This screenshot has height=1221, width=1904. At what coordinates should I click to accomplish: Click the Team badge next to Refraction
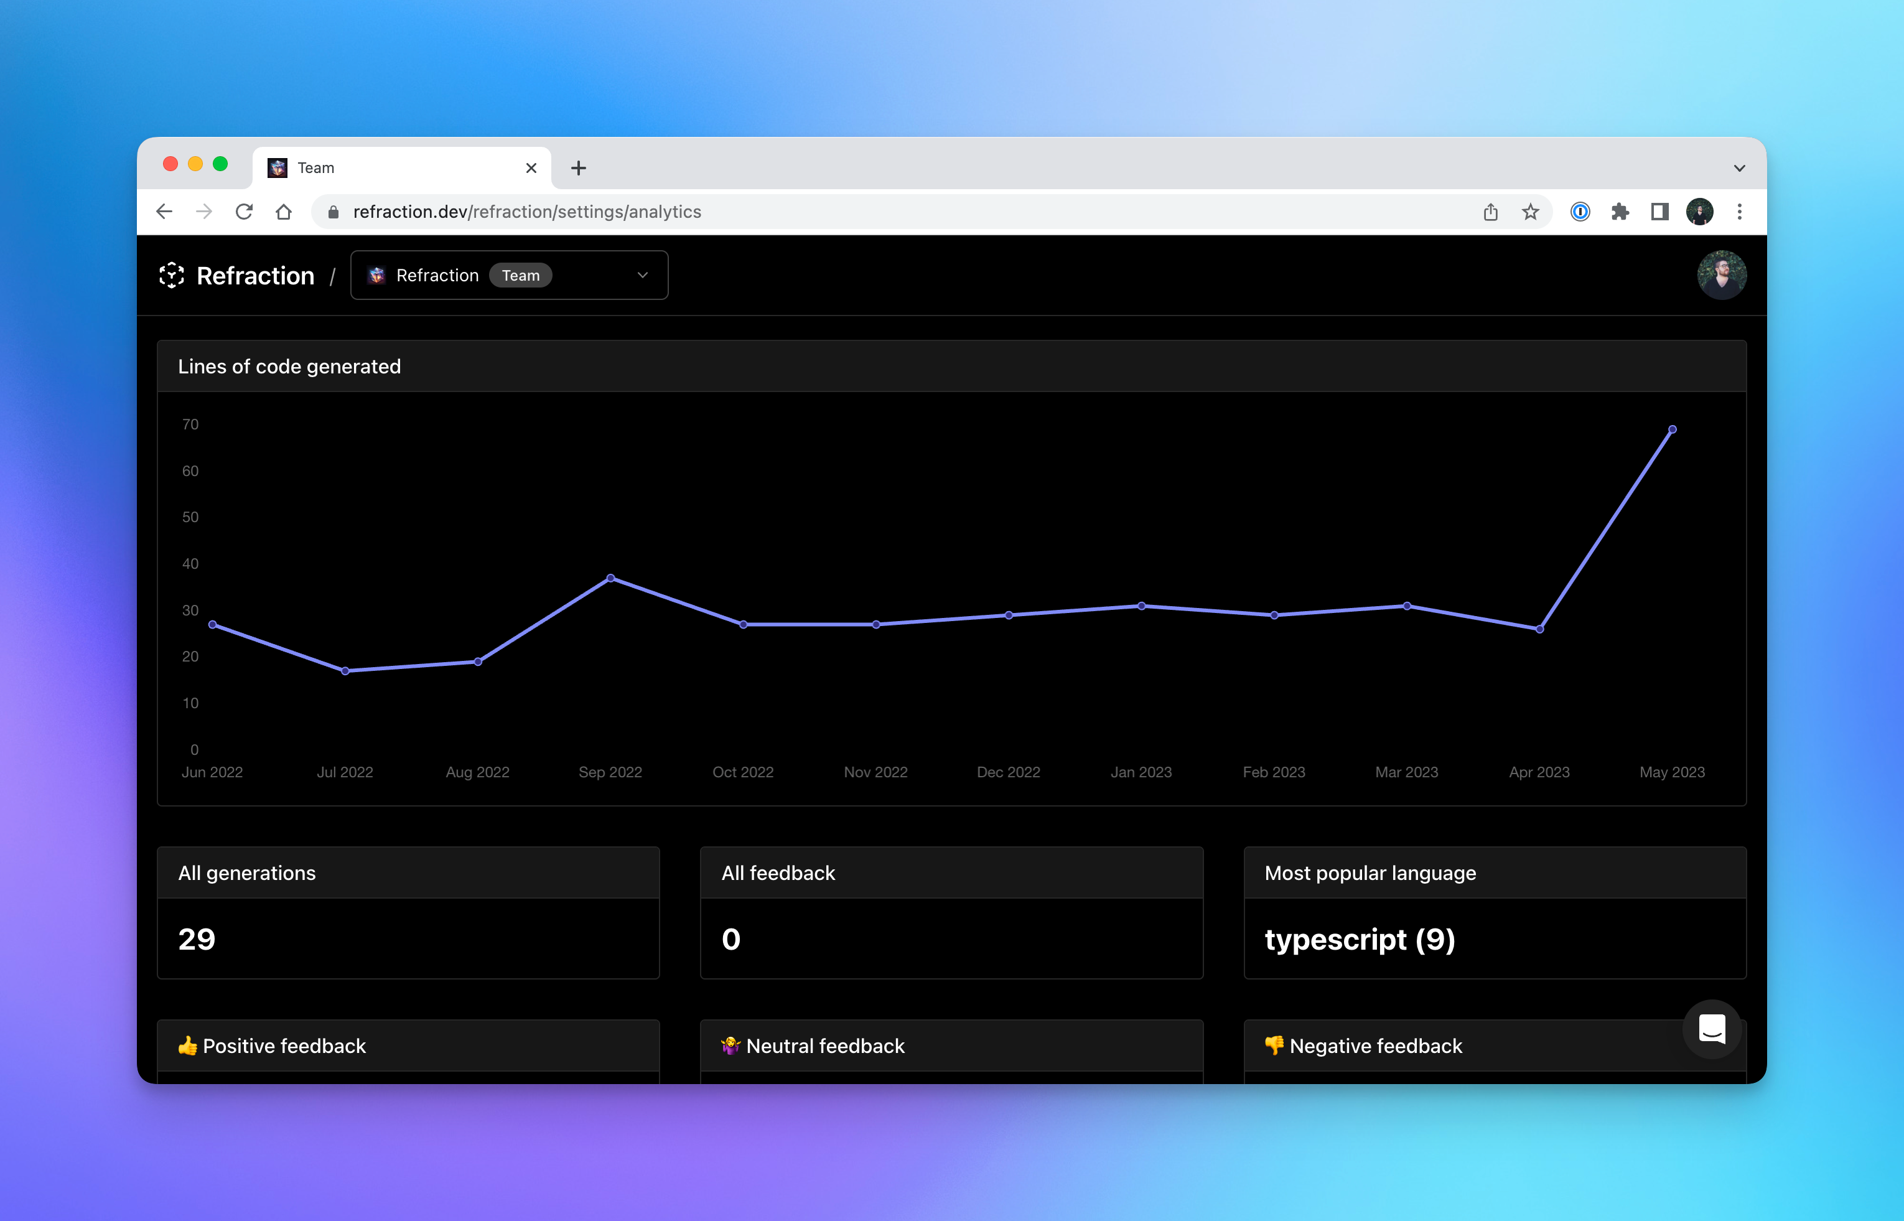(520, 275)
